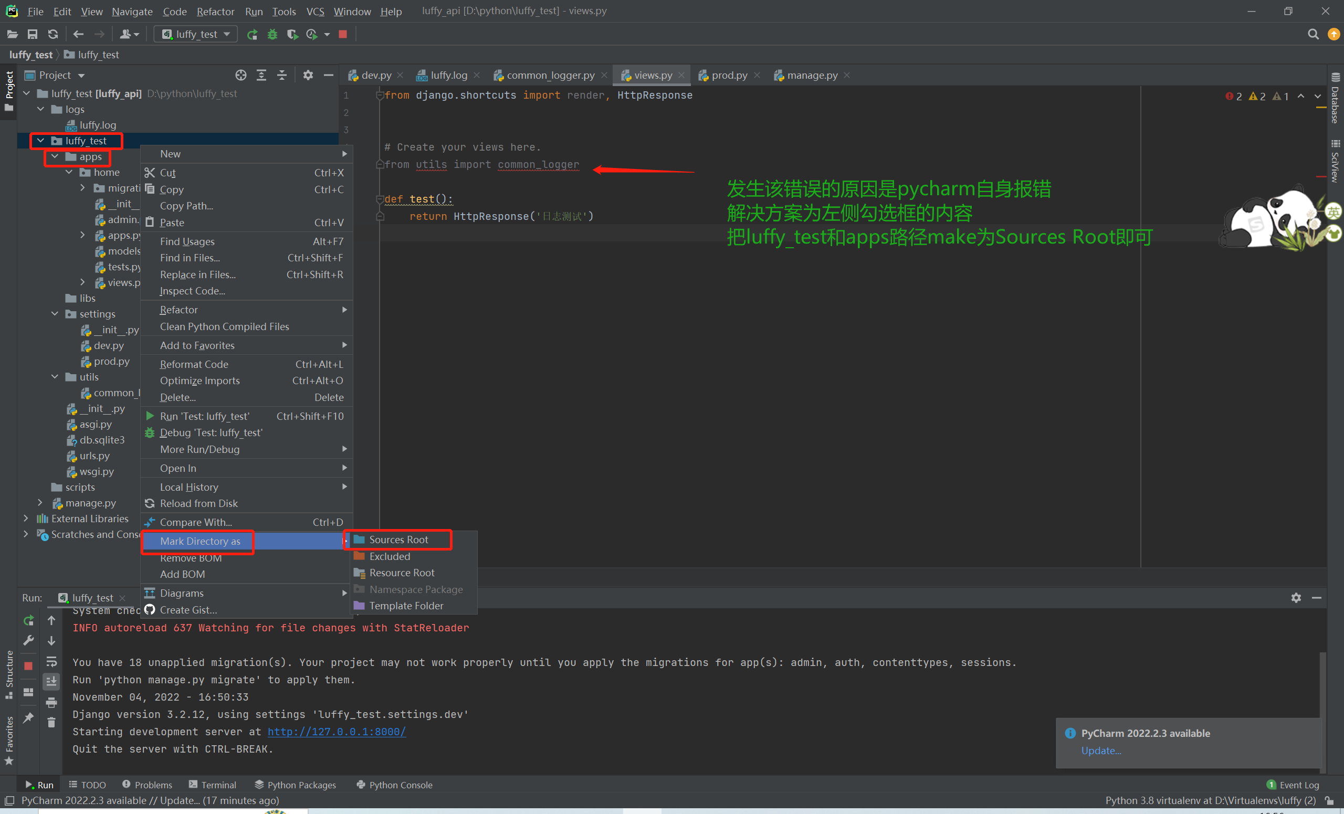Expand External Libraries node
1344x814 pixels.
[x=26, y=519]
